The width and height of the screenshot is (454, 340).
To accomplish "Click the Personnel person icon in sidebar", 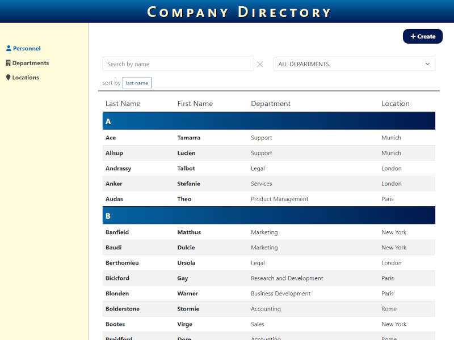I will point(9,49).
